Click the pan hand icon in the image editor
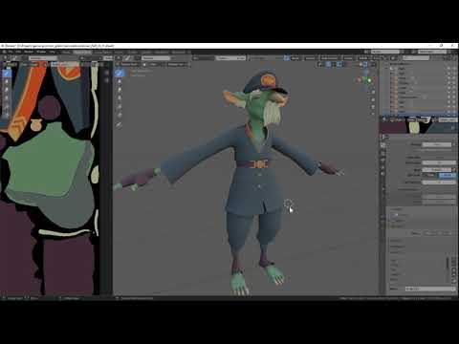Screen dimensions: 459x344 pos(106,80)
